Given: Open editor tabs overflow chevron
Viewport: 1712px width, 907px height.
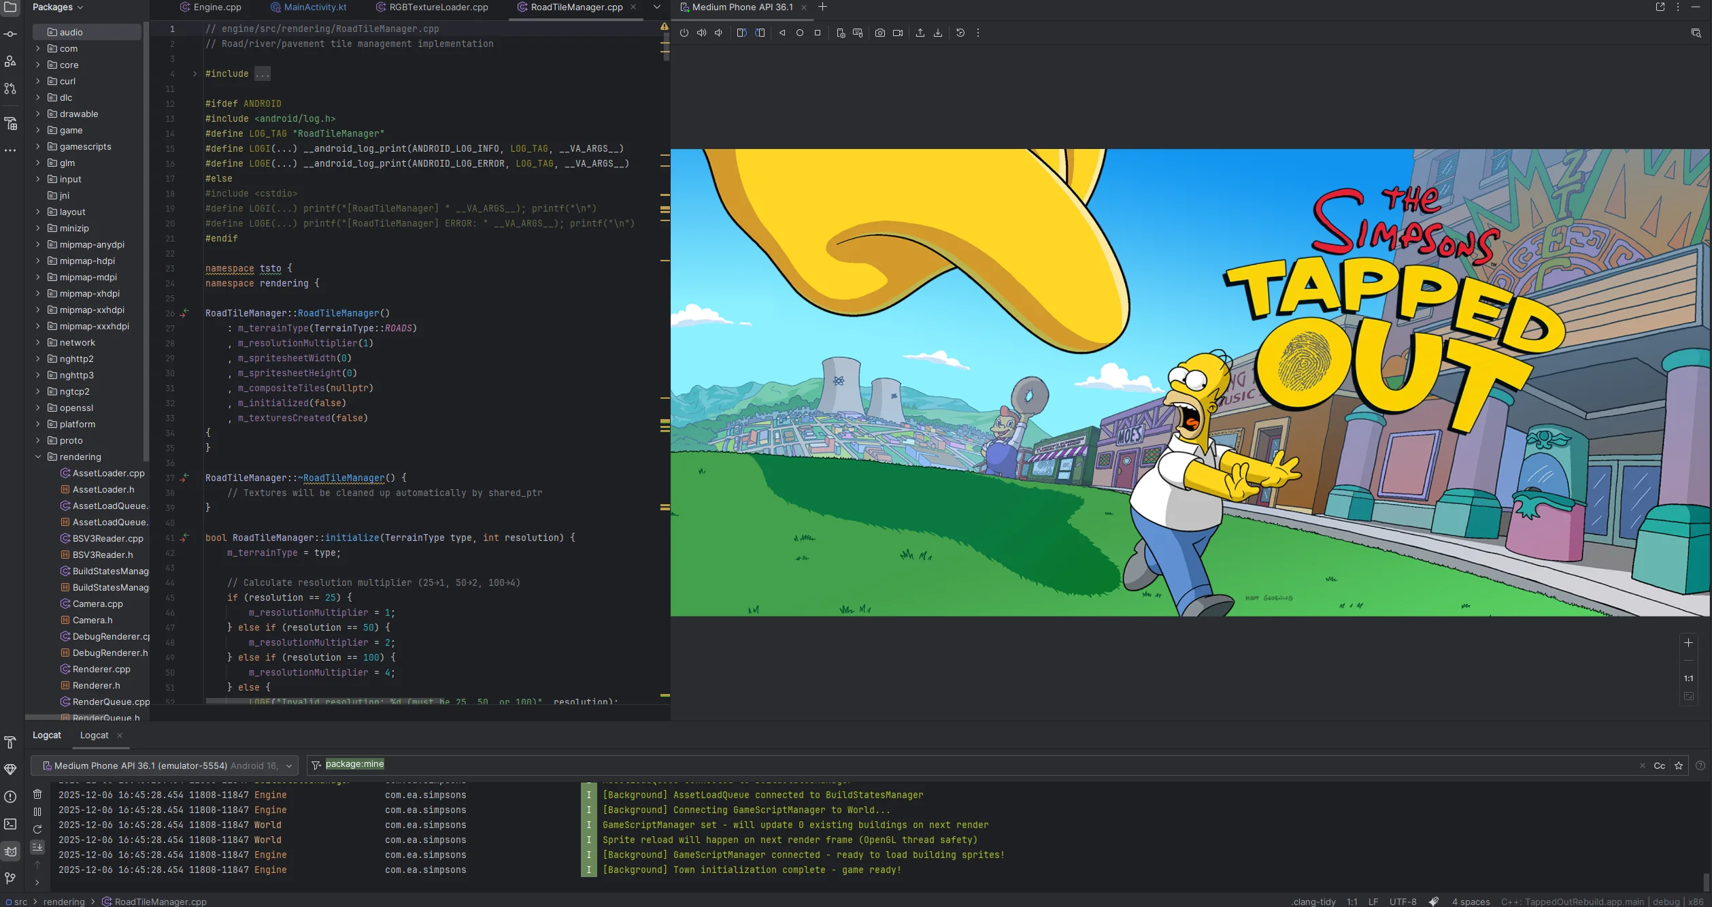Looking at the screenshot, I should 657,7.
